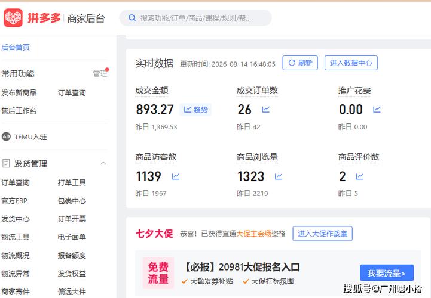Image resolution: width=431 pixels, height=298 pixels.
Task: Click the 大促主会场 orange text
Action: click(253, 234)
